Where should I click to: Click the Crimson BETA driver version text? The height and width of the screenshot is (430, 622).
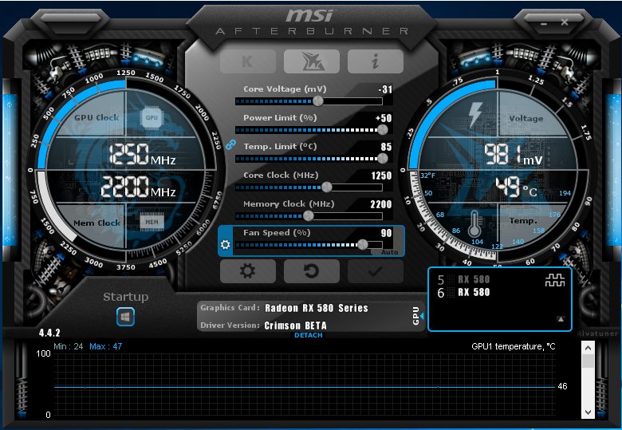[296, 325]
